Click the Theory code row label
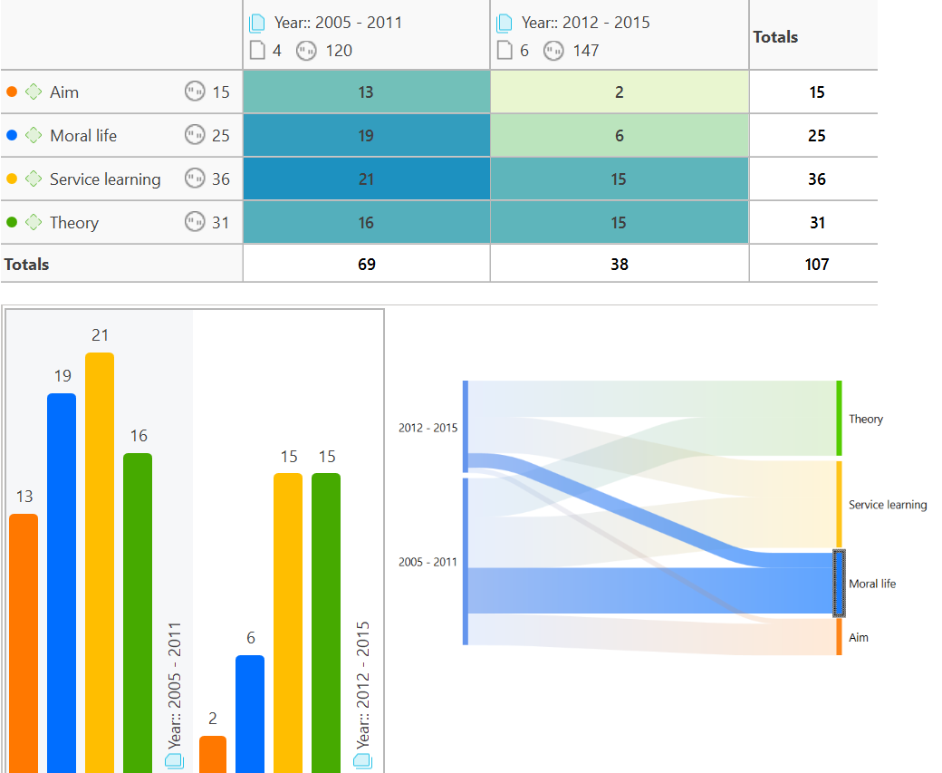The width and height of the screenshot is (942, 773). (x=74, y=223)
